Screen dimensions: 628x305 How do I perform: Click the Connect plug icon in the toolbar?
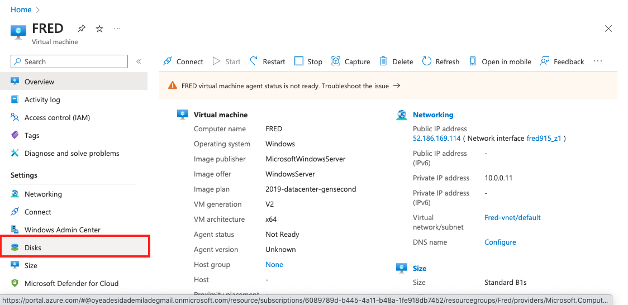tap(168, 61)
